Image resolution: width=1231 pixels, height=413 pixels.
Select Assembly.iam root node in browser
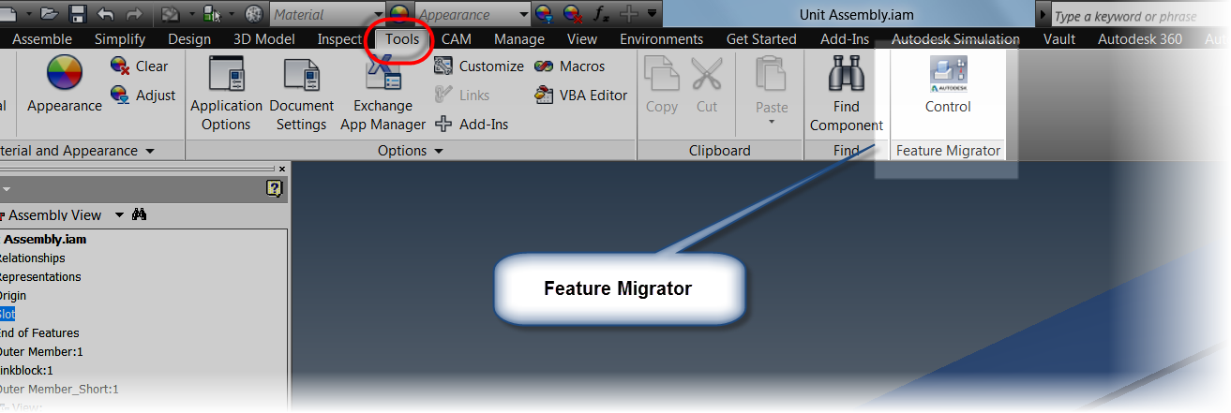click(x=45, y=239)
